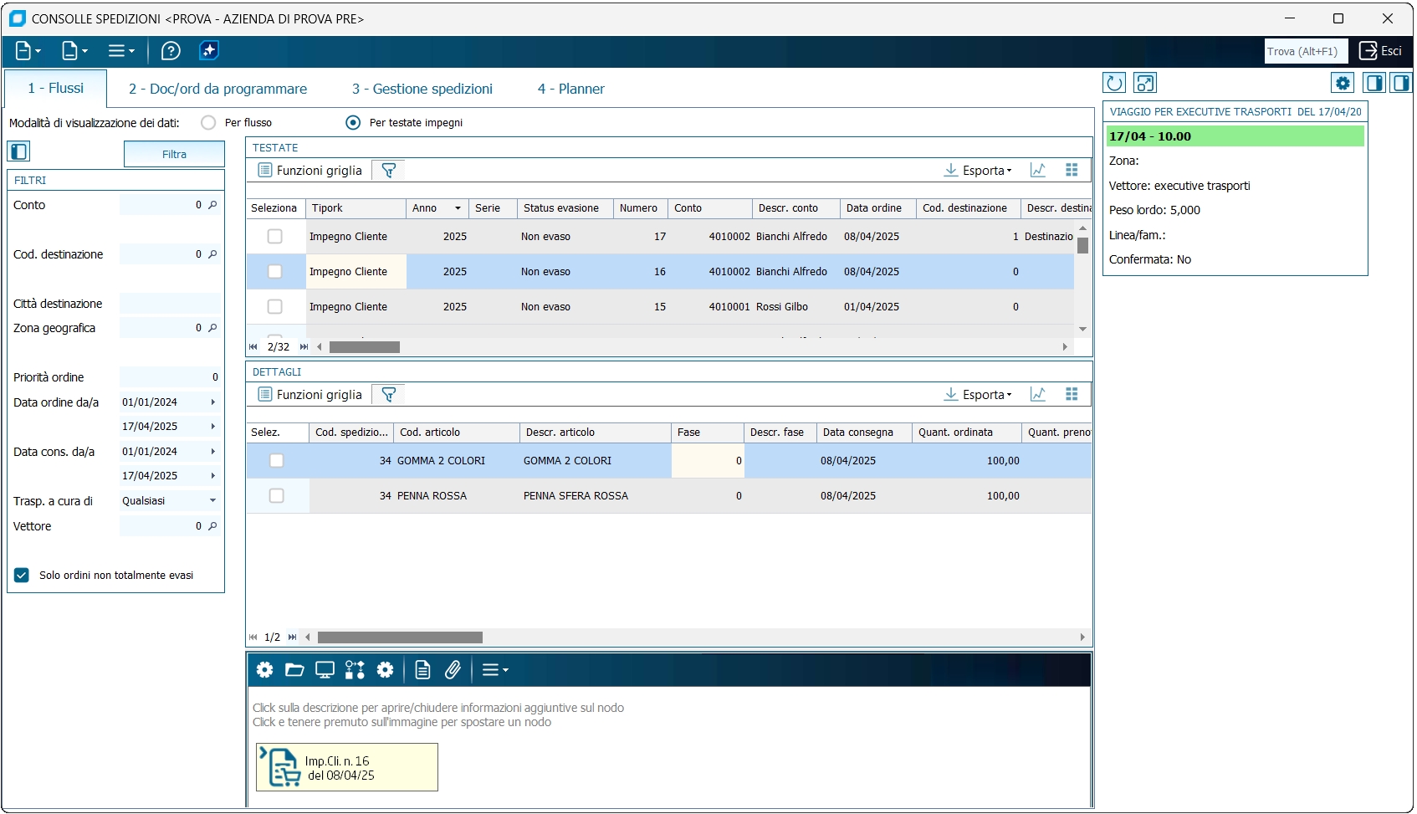This screenshot has width=1417, height=814.
Task: Click the grid layout icon in TESTATE toolbar
Action: 1072,171
